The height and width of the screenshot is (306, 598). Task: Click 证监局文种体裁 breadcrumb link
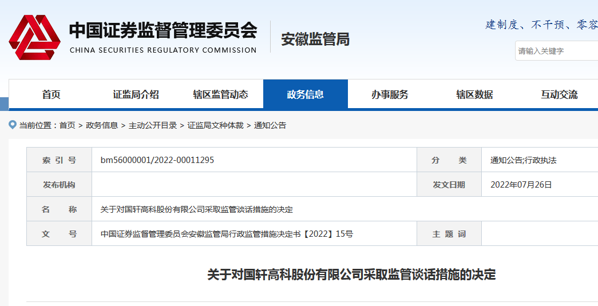215,125
